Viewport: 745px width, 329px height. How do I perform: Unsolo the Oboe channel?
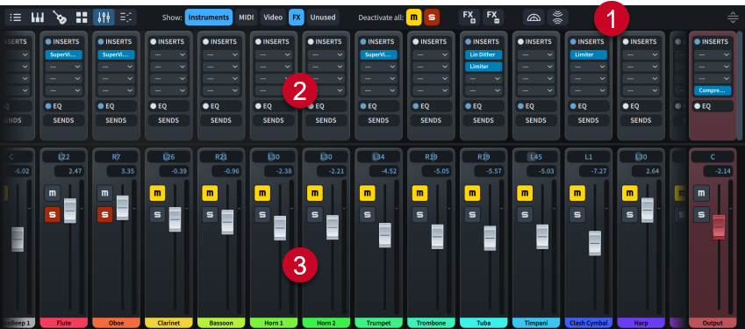104,215
